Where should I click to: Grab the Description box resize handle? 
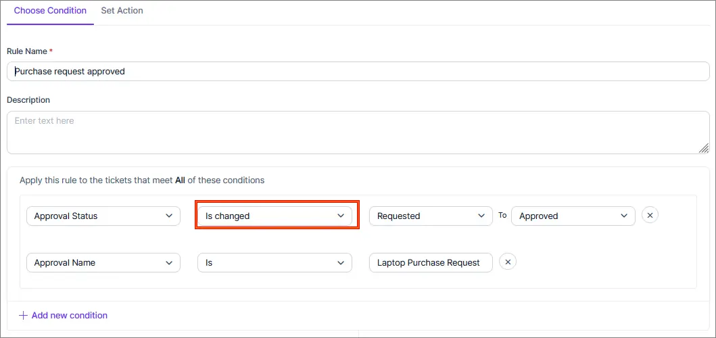[704, 148]
